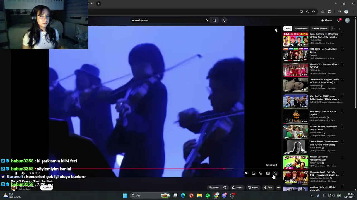357x200 pixels.
Task: Click the Paylaş share button
Action: [237, 188]
